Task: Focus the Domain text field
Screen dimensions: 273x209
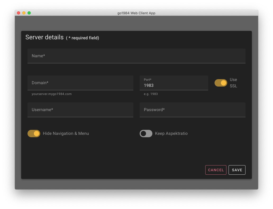Action: (80, 83)
